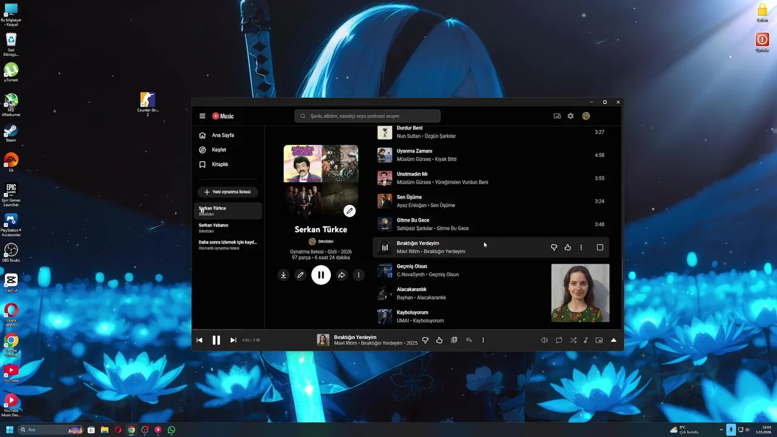This screenshot has height=437, width=777.
Task: Open Counter-Strike 2 desktop shortcut
Action: click(148, 104)
